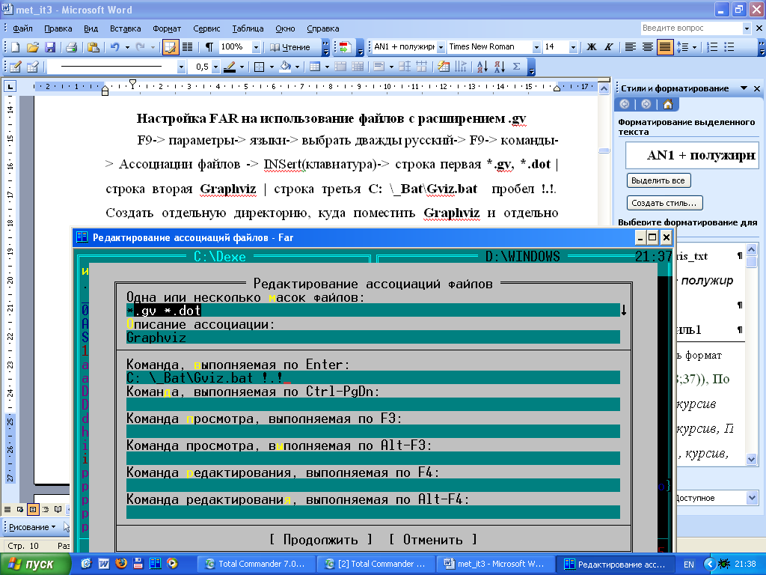
Task: Toggle show paragraph marks (¶)
Action: pyautogui.click(x=209, y=47)
